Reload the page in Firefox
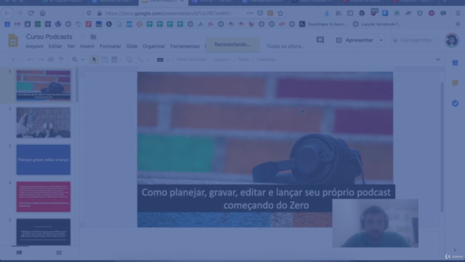 31,13
